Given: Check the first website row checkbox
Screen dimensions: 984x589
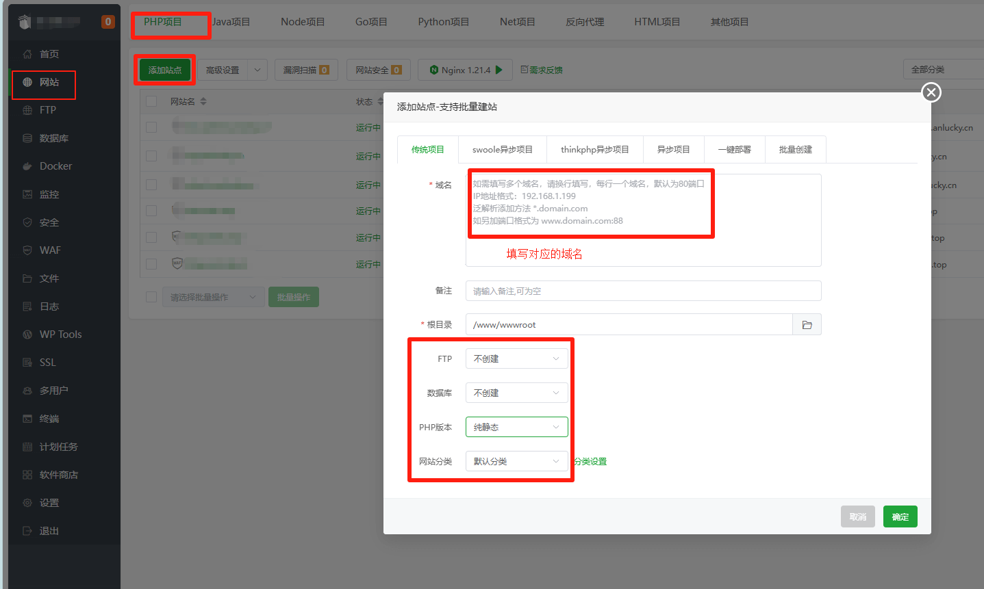Looking at the screenshot, I should pos(151,127).
